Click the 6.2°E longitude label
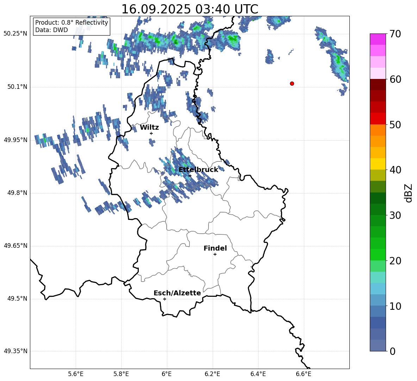Viewport: 417px width, 381px height. (x=212, y=374)
